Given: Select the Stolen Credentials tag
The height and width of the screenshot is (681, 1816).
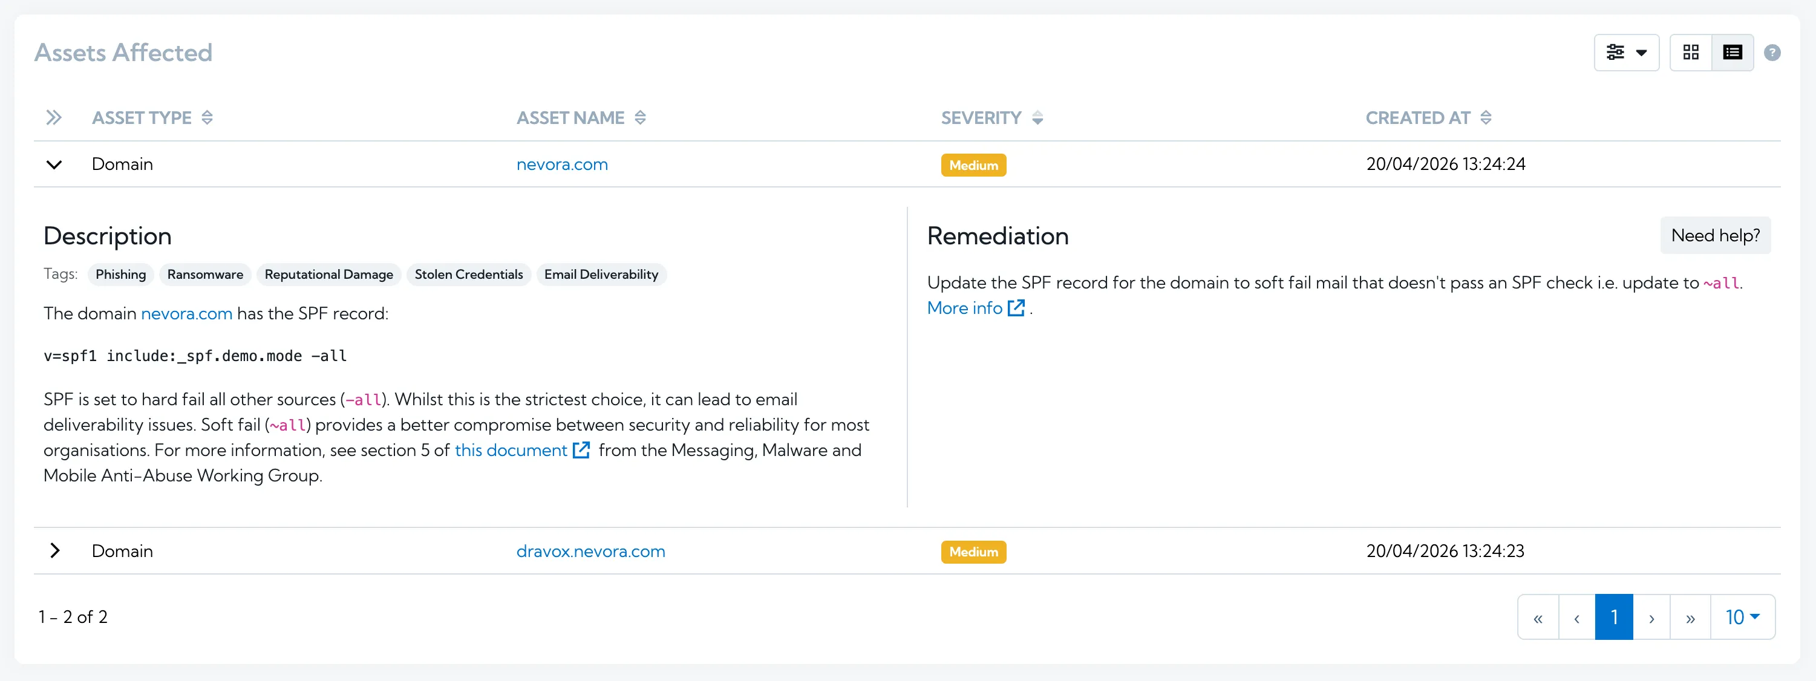Looking at the screenshot, I should click(x=468, y=274).
